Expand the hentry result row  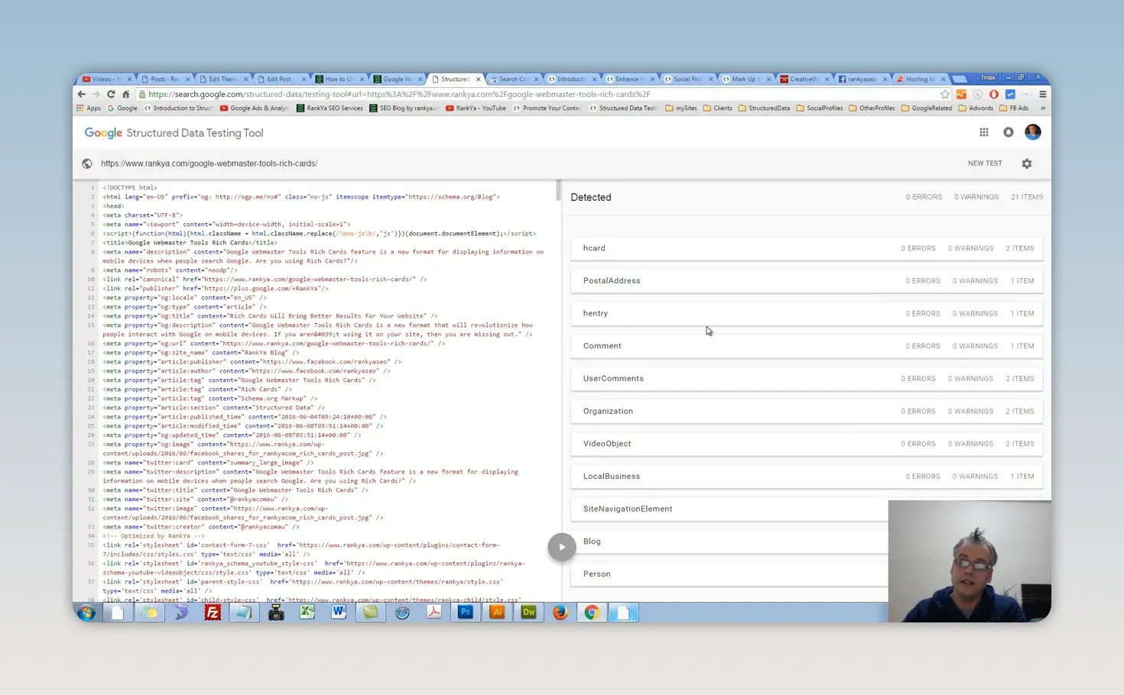(x=807, y=313)
